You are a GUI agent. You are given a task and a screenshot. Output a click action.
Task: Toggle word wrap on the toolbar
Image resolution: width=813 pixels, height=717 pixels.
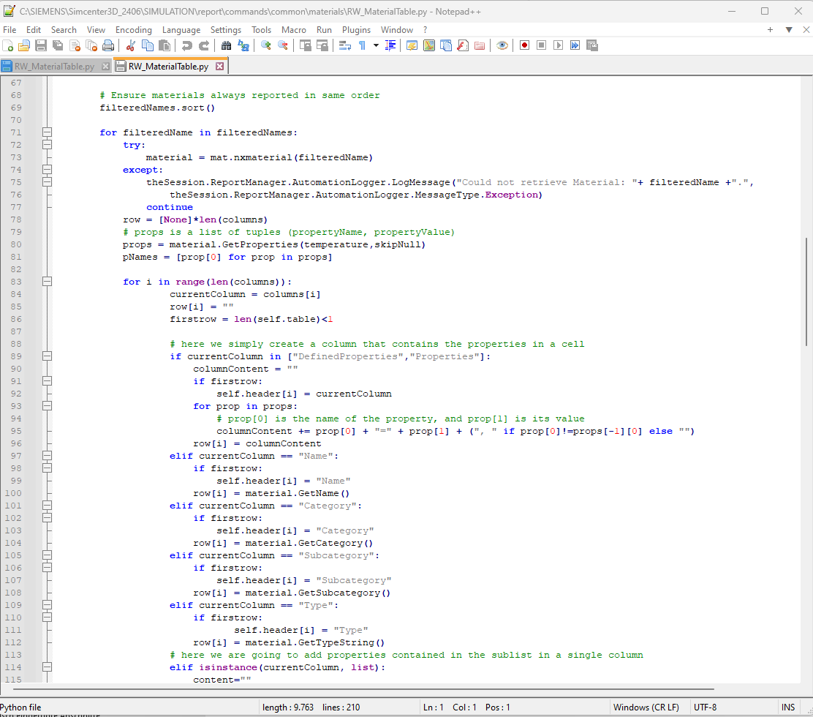pyautogui.click(x=345, y=45)
